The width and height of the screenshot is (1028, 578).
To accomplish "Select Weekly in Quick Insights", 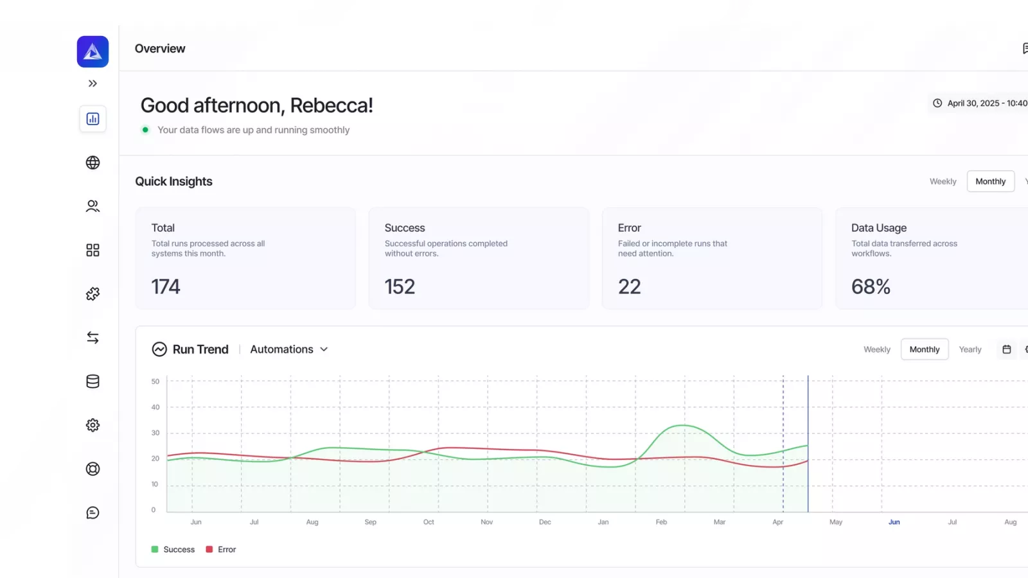I will coord(943,182).
